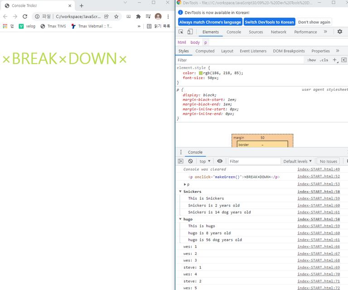
Task: Toggle the live expression eye icon
Action: [x=220, y=161]
